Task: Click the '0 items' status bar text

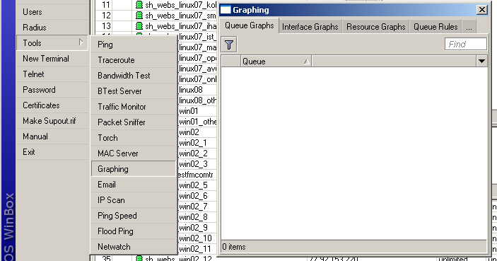Action: (x=234, y=247)
